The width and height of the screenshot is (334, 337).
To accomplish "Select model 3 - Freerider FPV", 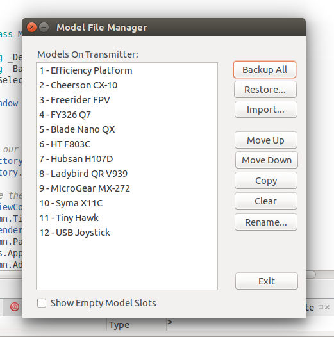I will pyautogui.click(x=127, y=100).
